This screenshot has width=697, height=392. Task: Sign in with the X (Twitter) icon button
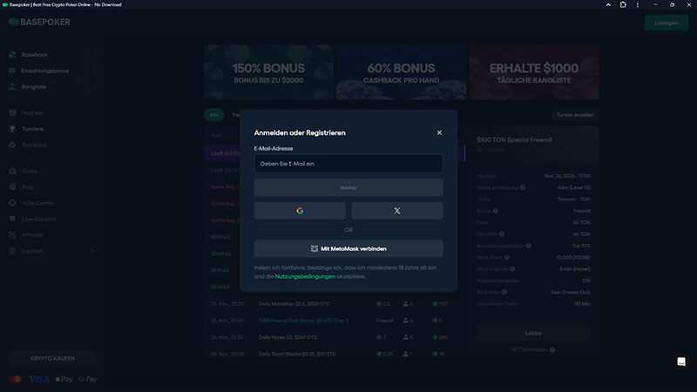pyautogui.click(x=397, y=211)
